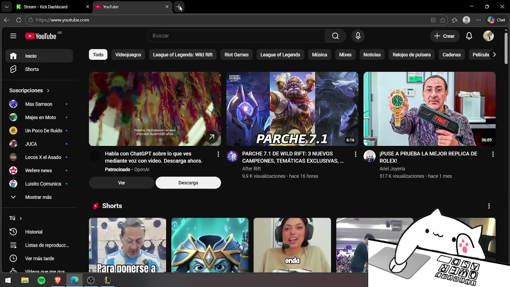Select the Todo filter chip
The height and width of the screenshot is (287, 510).
[x=98, y=55]
